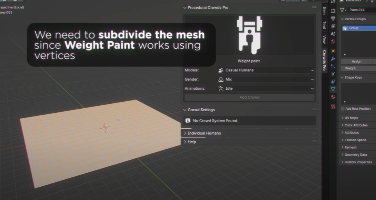This screenshot has height=200, width=376.
Task: Open the Texture checkerboard properties tab
Action: (x=333, y=106)
